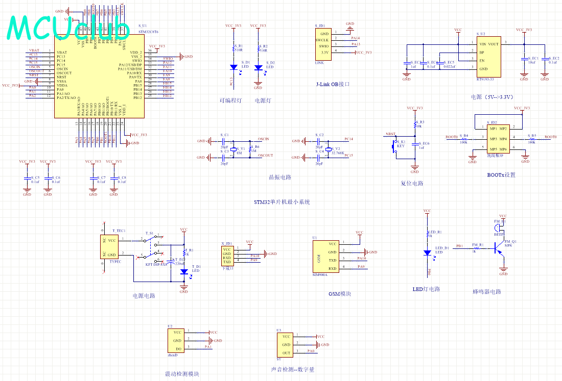This screenshot has width=562, height=381.
Task: Select the S_EC1 10uf output capacitor
Action: point(524,59)
